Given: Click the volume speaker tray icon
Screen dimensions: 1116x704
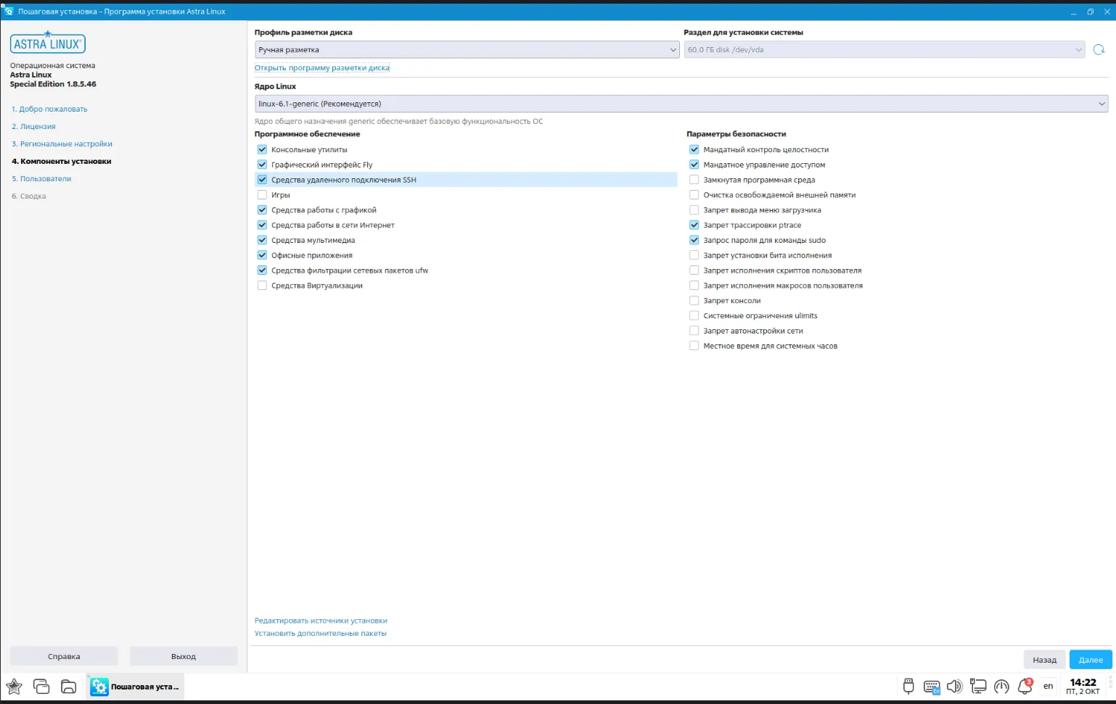Looking at the screenshot, I should (x=954, y=686).
